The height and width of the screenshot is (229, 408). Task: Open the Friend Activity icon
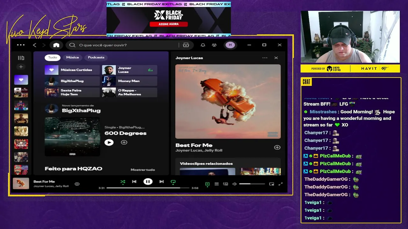(214, 45)
